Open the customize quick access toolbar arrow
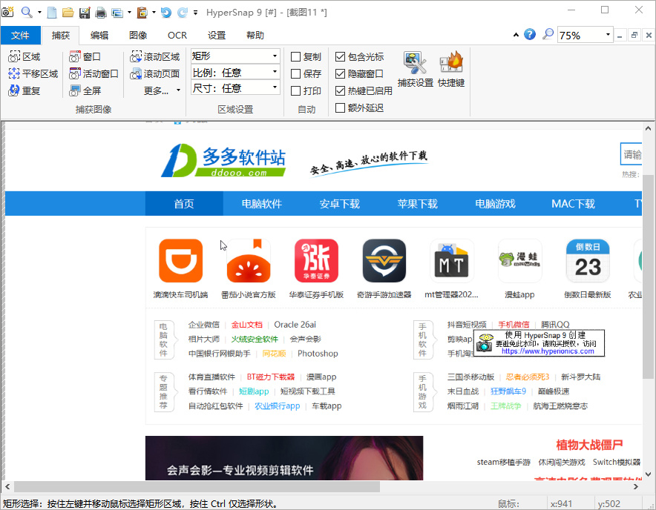 [x=195, y=13]
